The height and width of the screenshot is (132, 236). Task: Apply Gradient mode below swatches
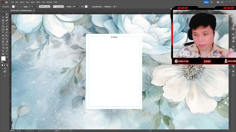click(x=5, y=65)
